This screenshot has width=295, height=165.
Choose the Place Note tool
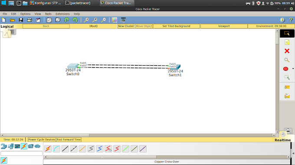click(287, 42)
